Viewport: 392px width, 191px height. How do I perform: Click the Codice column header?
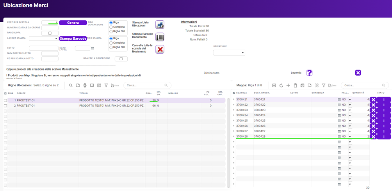21,93
